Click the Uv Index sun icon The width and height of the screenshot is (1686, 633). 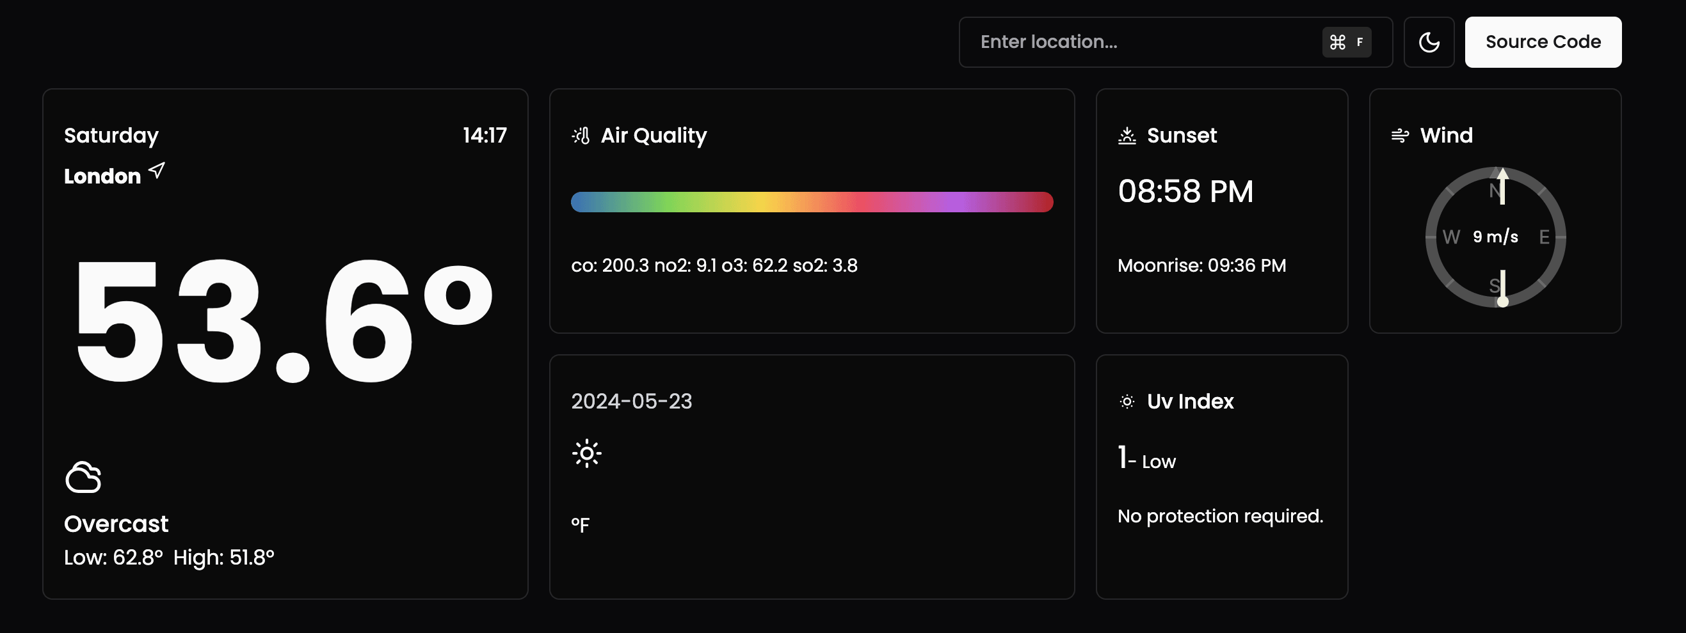tap(1127, 402)
